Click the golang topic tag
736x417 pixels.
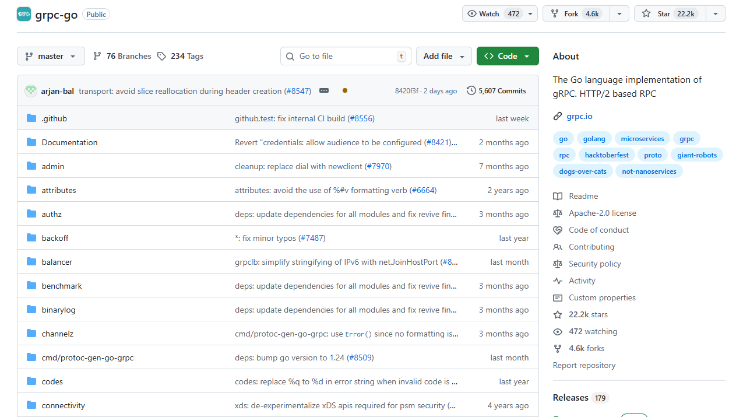[594, 138]
